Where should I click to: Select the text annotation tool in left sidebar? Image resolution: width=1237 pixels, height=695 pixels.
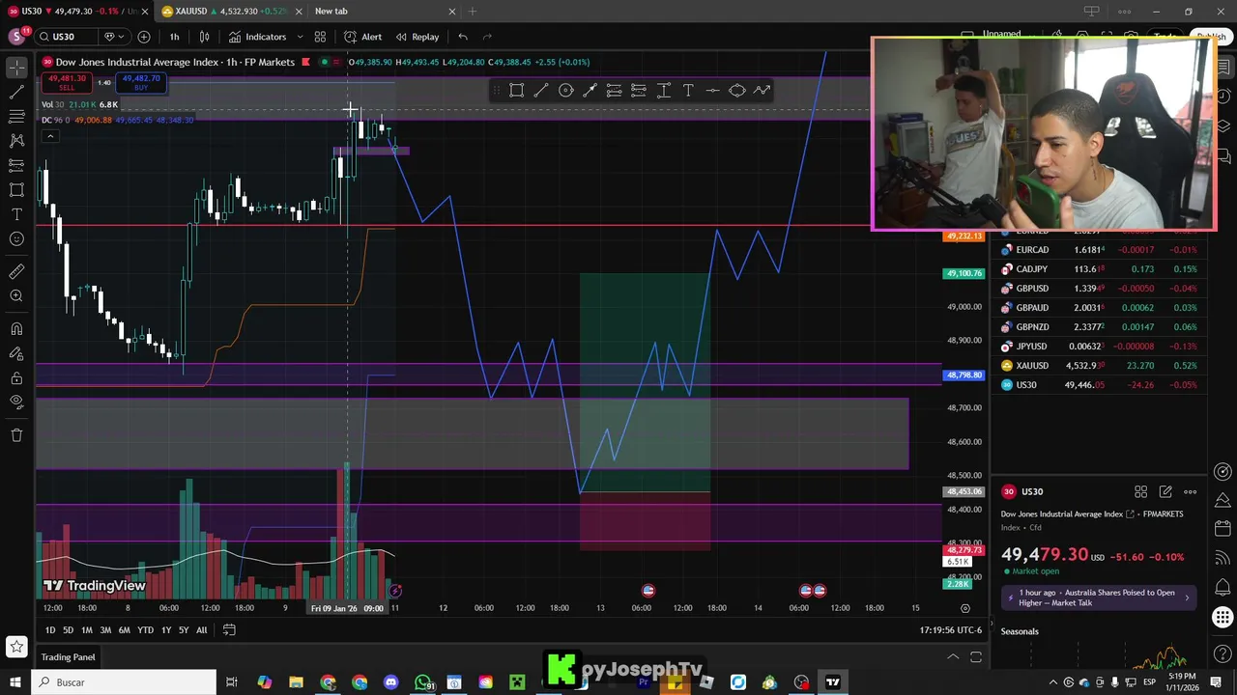click(16, 214)
